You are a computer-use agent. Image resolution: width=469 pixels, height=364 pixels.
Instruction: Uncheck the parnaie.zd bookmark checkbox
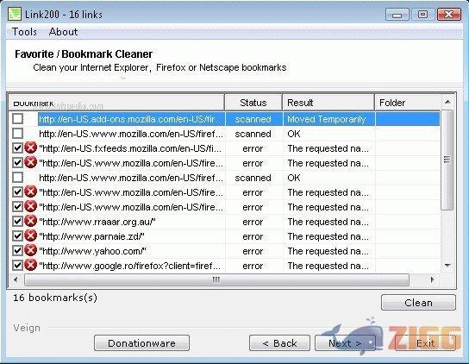click(17, 235)
